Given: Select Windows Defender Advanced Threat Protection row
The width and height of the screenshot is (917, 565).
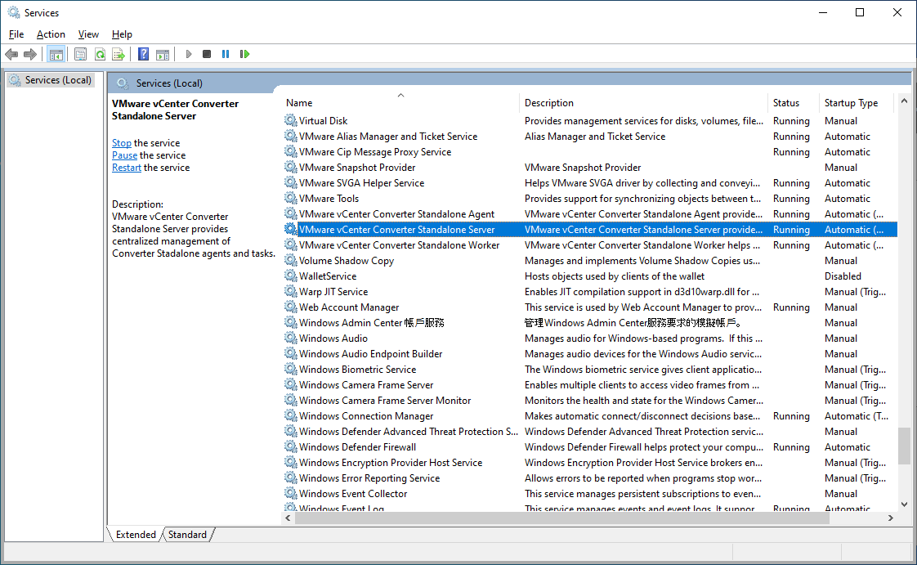Looking at the screenshot, I should pos(589,432).
